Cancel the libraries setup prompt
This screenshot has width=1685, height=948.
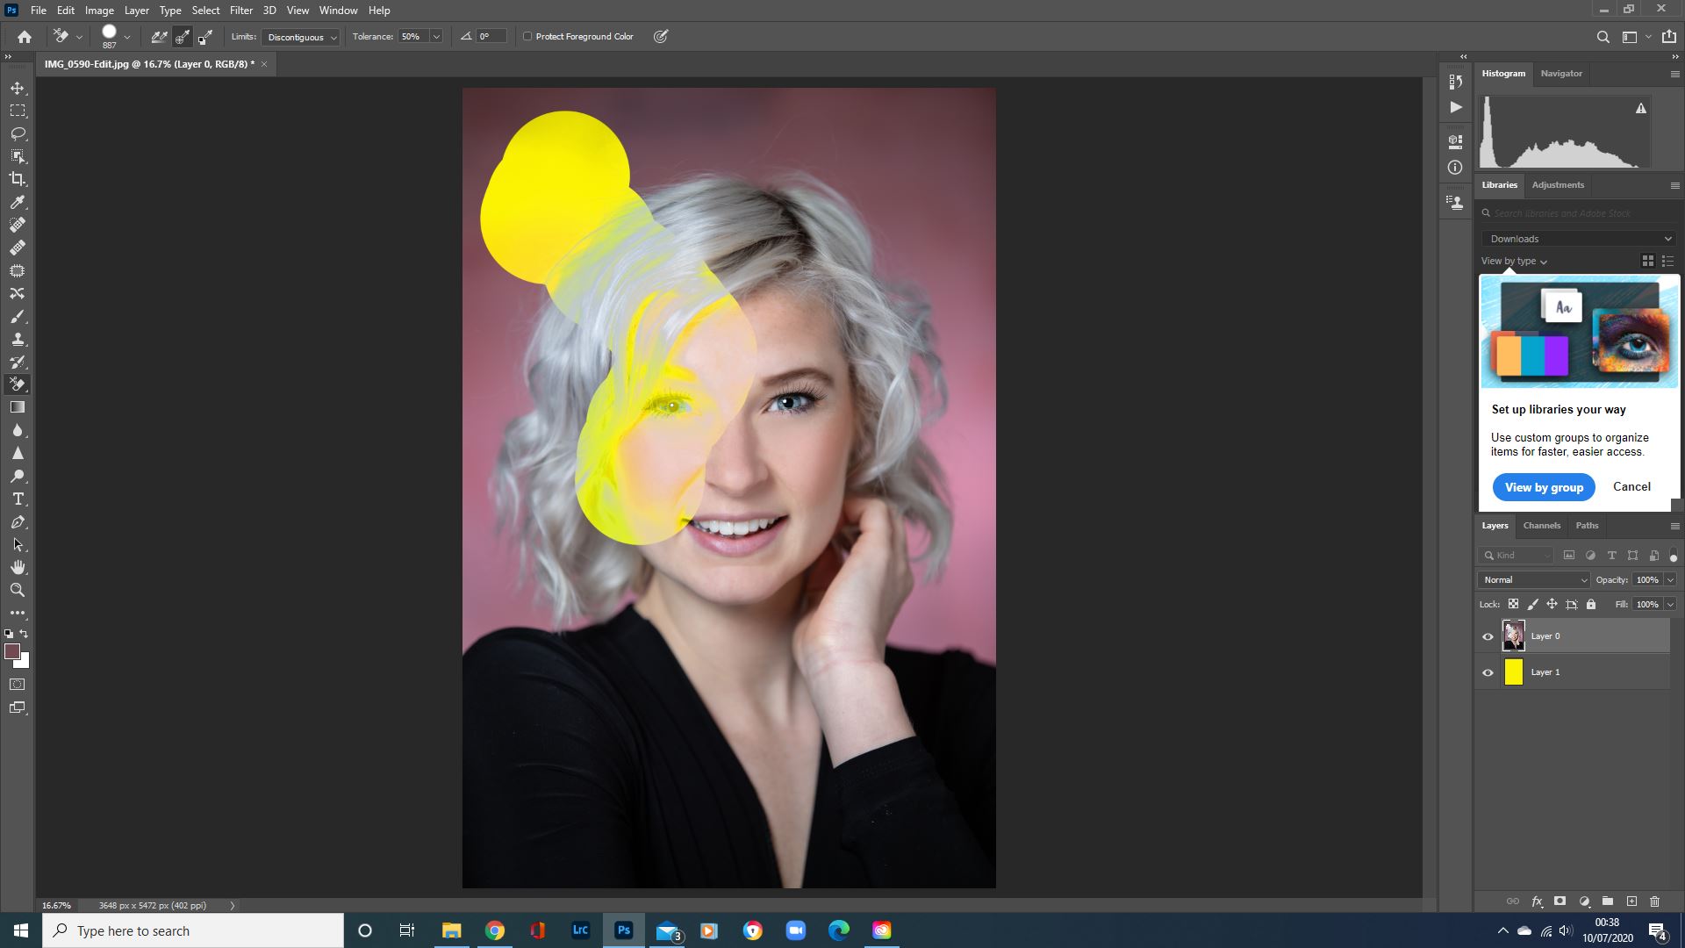(1631, 486)
